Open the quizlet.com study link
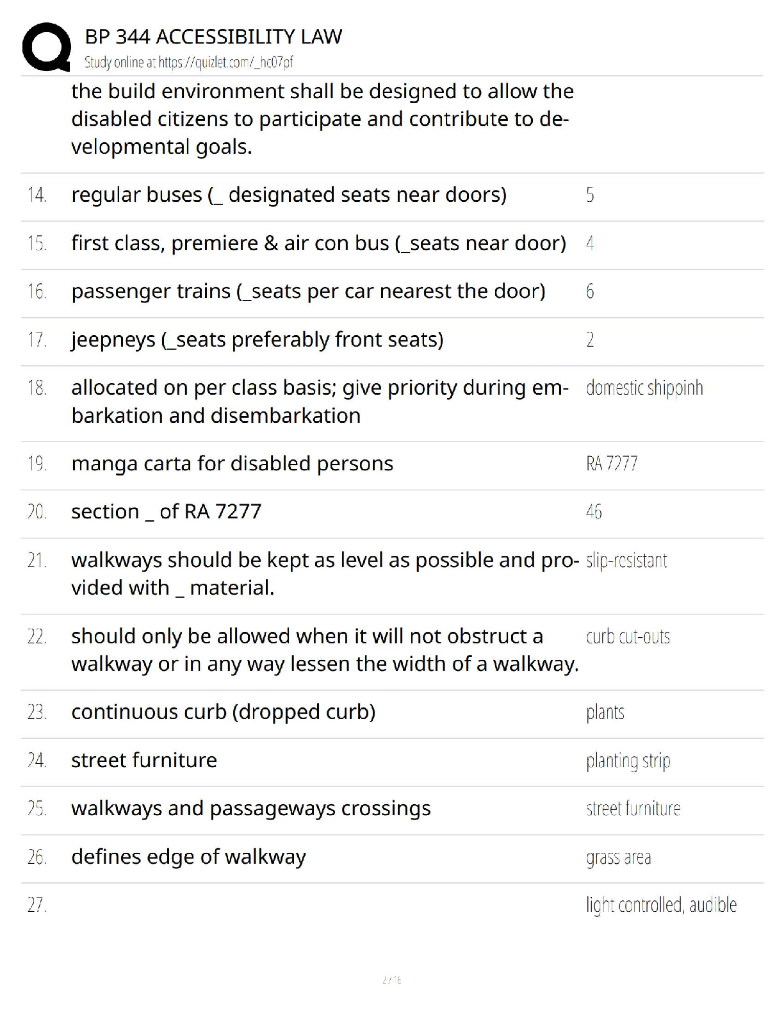Image resolution: width=784 pixels, height=1015 pixels. [x=189, y=62]
